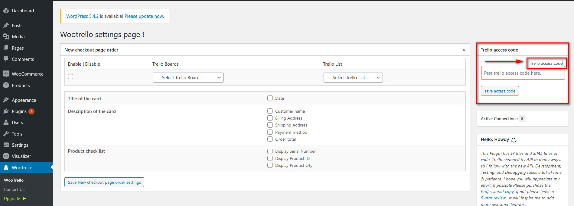Open the 5-star review link
The image size is (574, 206).
[x=493, y=198]
